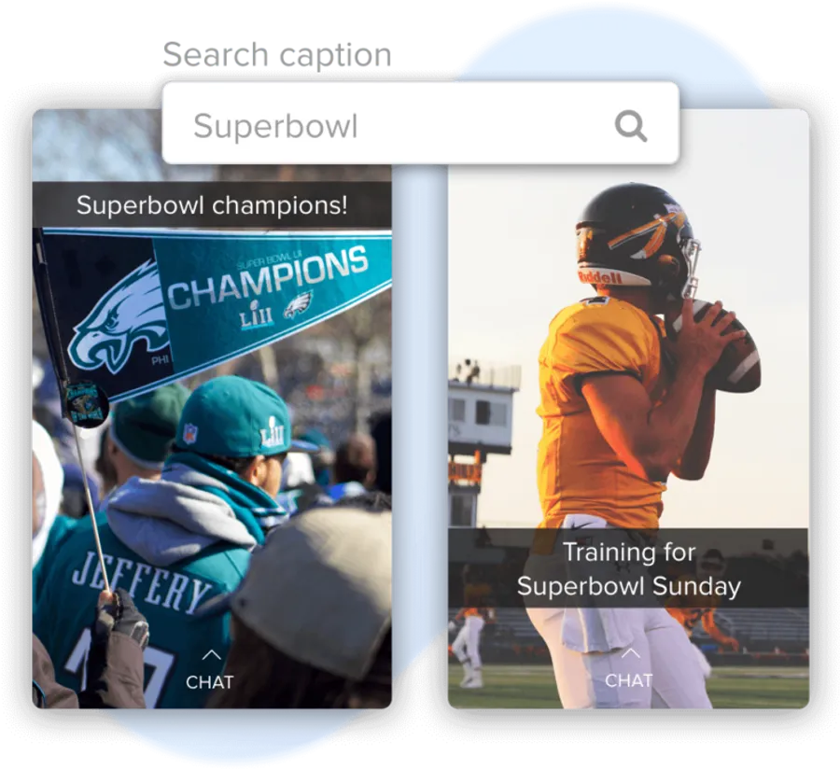
Task: Click the round button pinned to flagpole
Action: click(86, 404)
